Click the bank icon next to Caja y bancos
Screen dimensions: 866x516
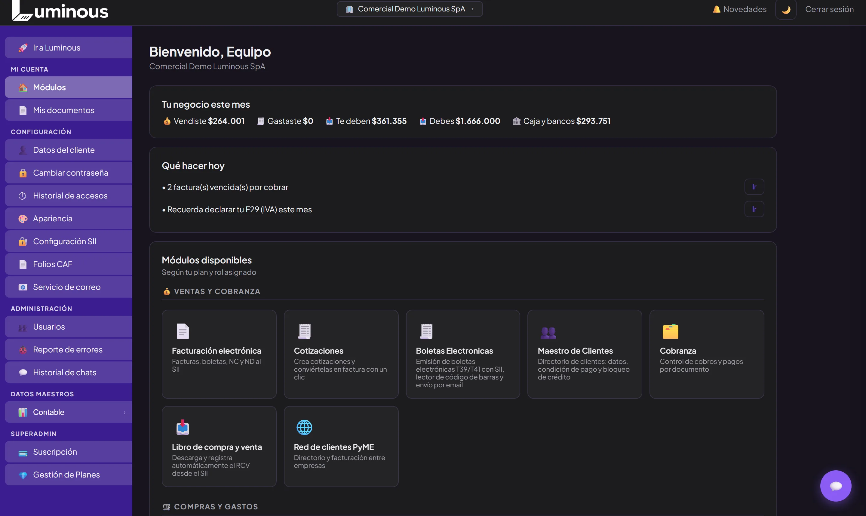coord(517,121)
